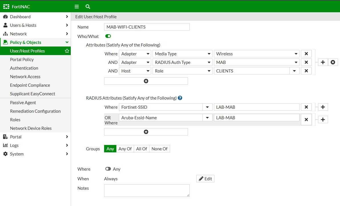The height and width of the screenshot is (206, 340).
Task: Expand the Dashboard menu chevron
Action: 67,17
